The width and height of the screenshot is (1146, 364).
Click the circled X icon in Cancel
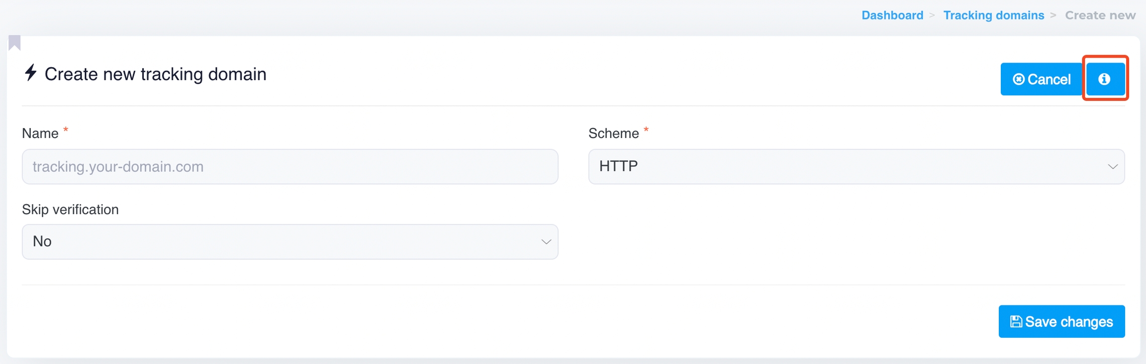(1018, 79)
